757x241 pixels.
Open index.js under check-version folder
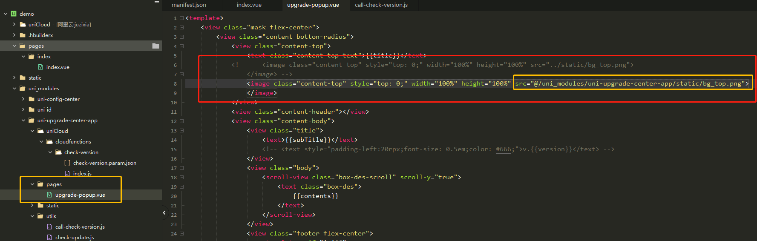[x=82, y=173]
